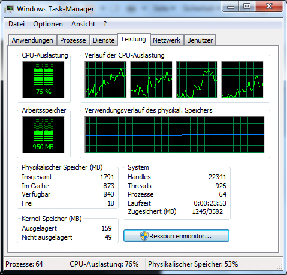This screenshot has width=287, height=275.
Task: Click the Insgesamt value 1791
Action: 107,177
